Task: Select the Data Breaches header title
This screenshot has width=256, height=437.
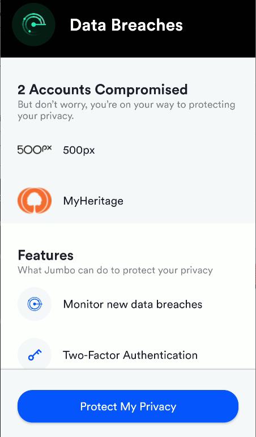Action: (126, 25)
